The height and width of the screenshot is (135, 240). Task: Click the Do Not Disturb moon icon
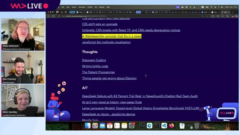(x=195, y=7)
